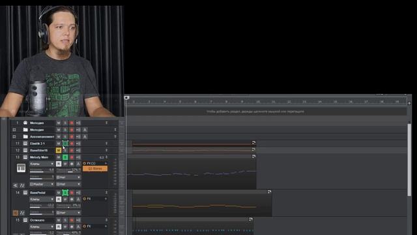
Task: Adjust the volume slider on BassPedal
Action: click(x=42, y=206)
